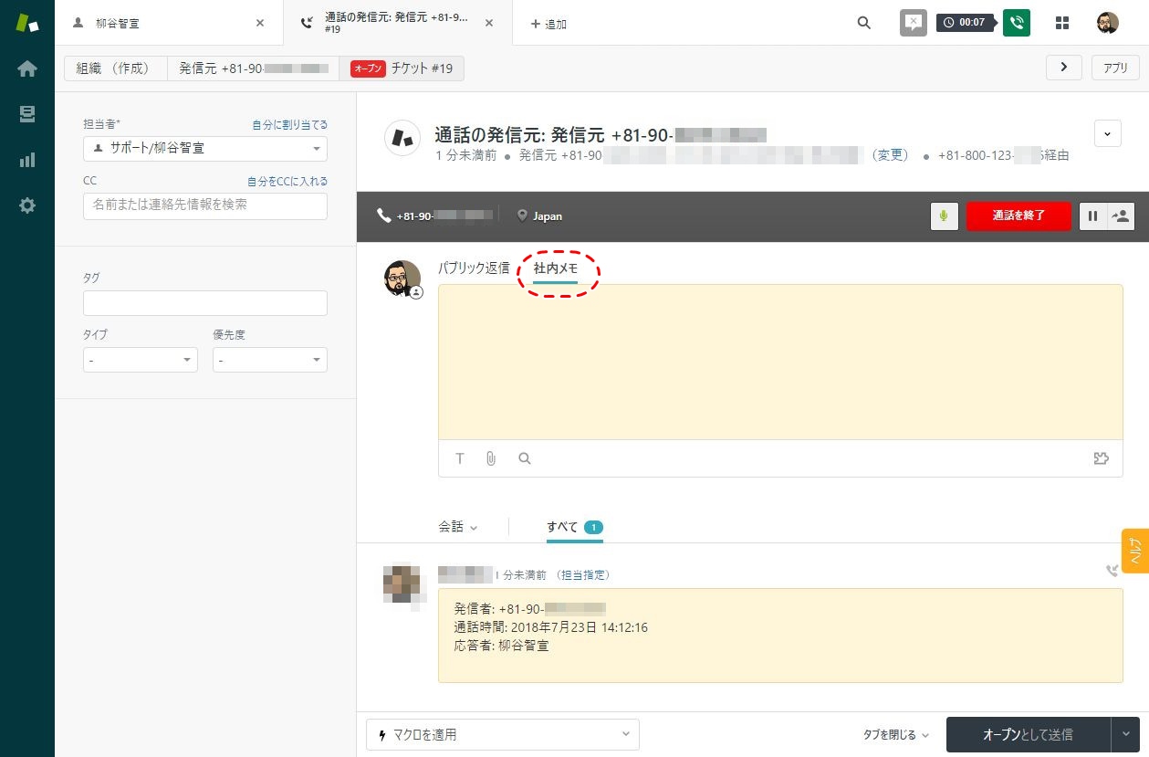This screenshot has height=757, width=1149.
Task: Open the products grid icon
Action: 1062,23
